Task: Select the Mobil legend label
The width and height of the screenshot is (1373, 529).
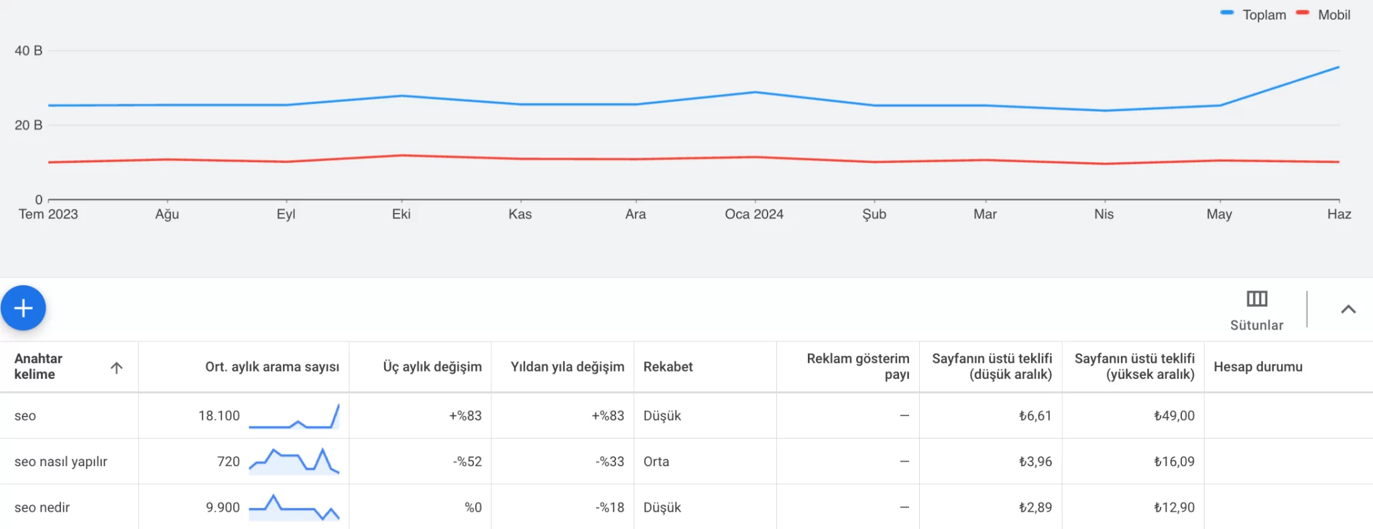Action: click(x=1334, y=15)
